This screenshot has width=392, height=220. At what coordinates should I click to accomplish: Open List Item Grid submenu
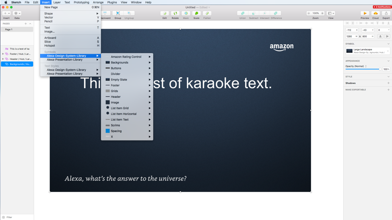pos(127,108)
